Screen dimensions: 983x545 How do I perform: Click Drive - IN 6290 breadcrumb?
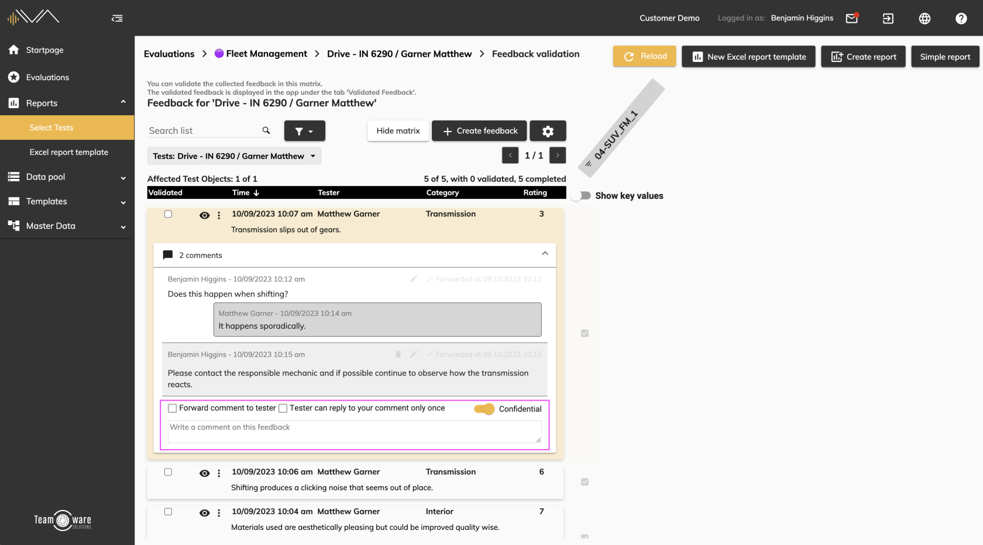pos(399,54)
